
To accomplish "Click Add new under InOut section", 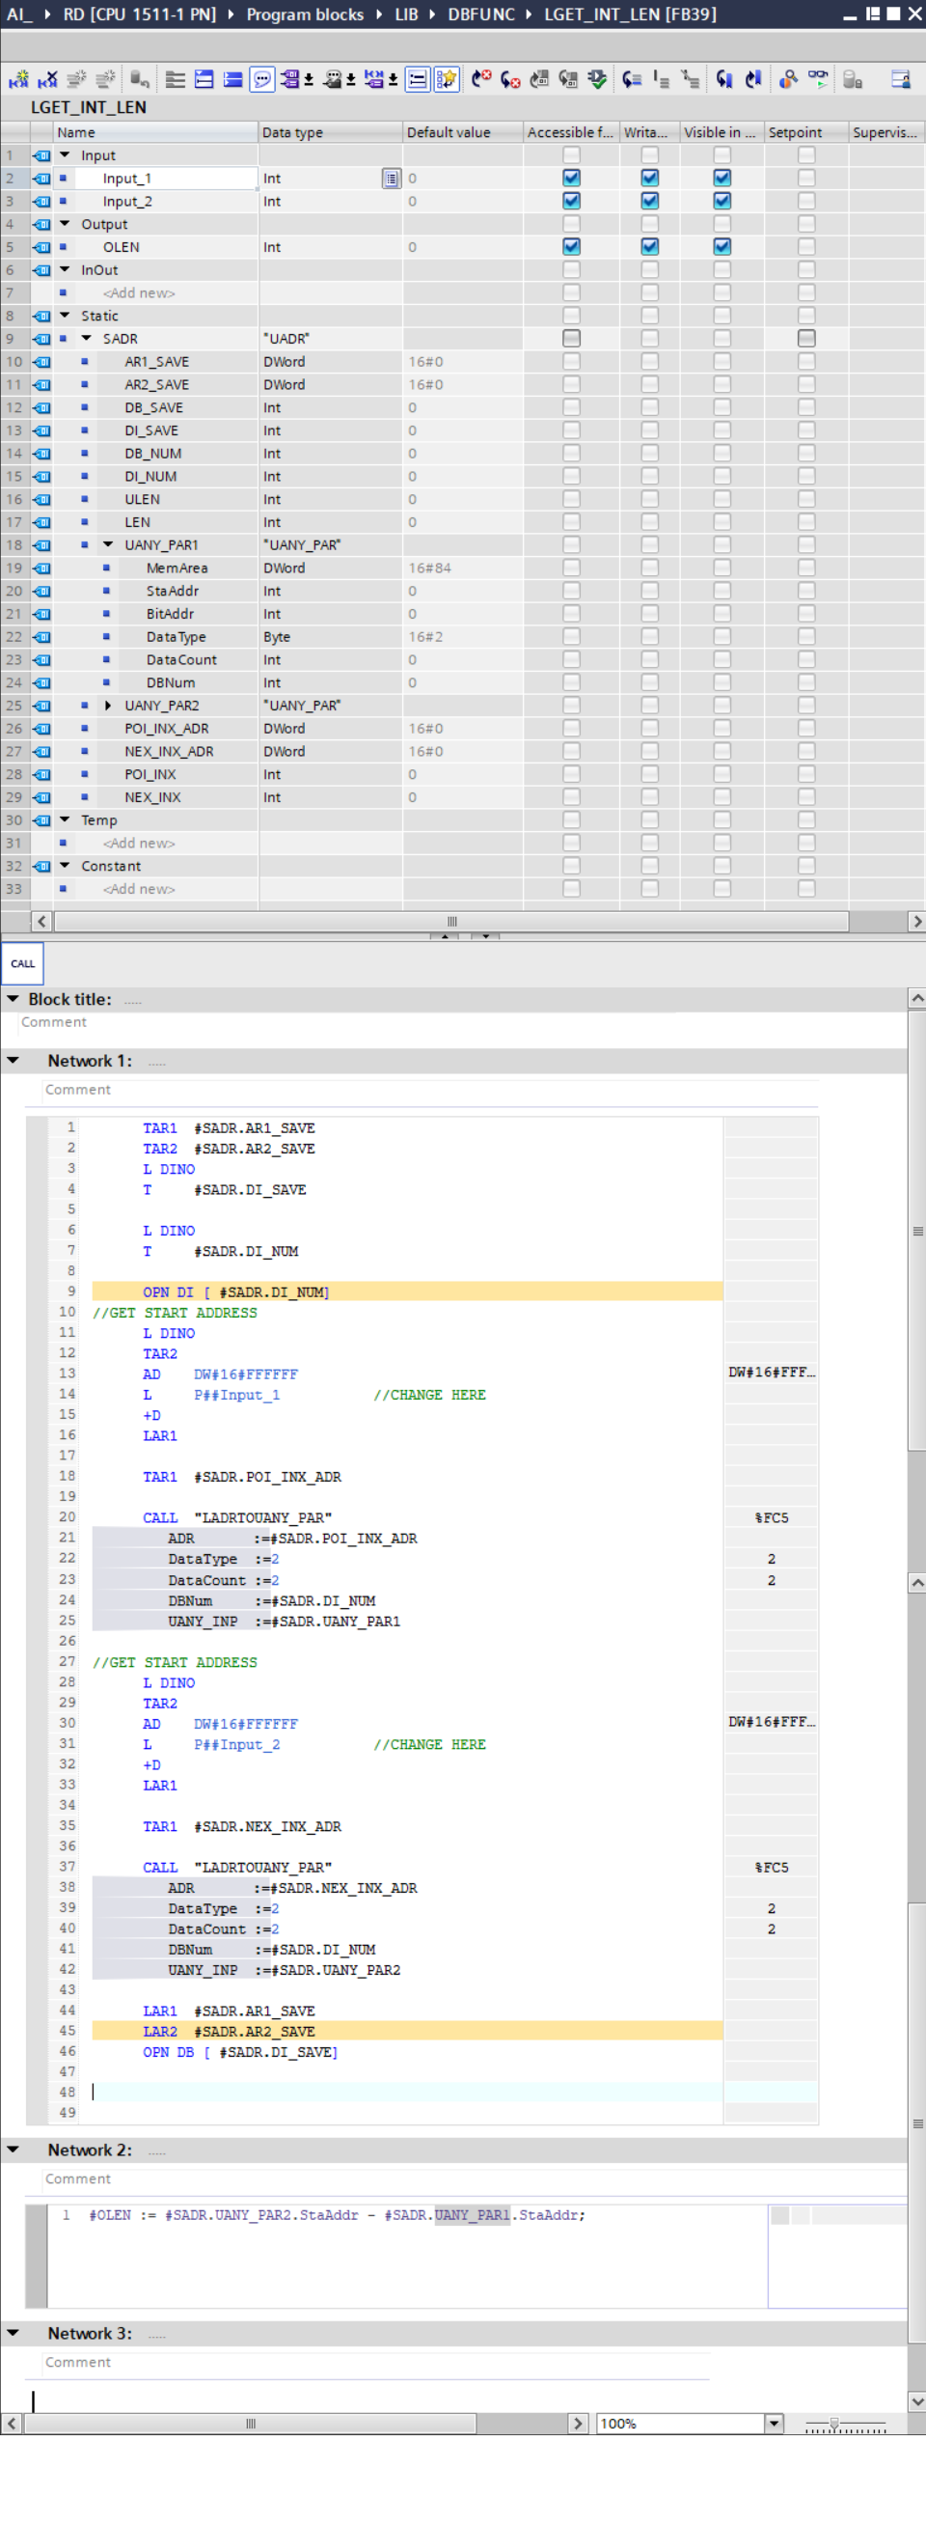I will (x=139, y=293).
